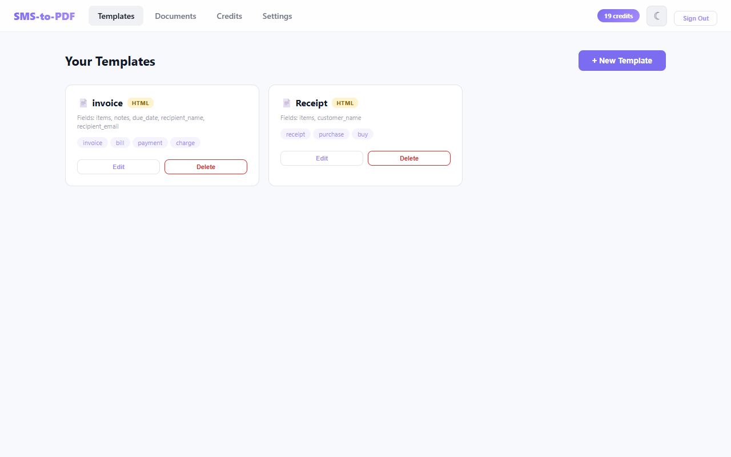Create a new template with '+ New Template'
Screen dimensions: 731x457
pyautogui.click(x=622, y=60)
